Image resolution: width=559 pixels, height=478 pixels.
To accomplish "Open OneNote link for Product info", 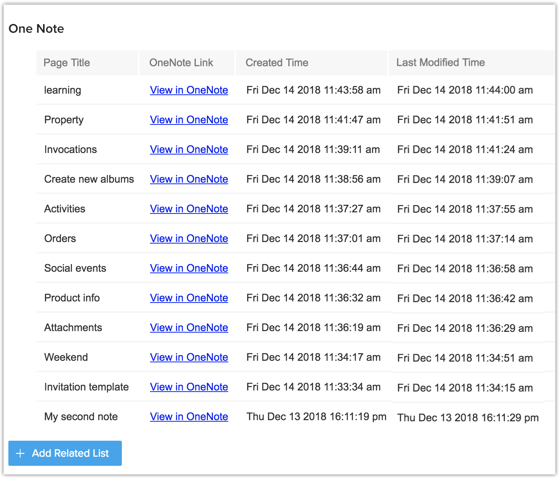I will [x=189, y=298].
